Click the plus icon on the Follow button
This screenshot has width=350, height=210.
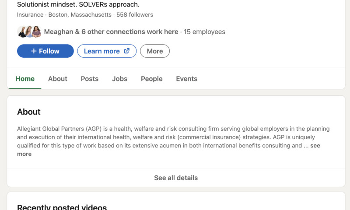(x=34, y=51)
